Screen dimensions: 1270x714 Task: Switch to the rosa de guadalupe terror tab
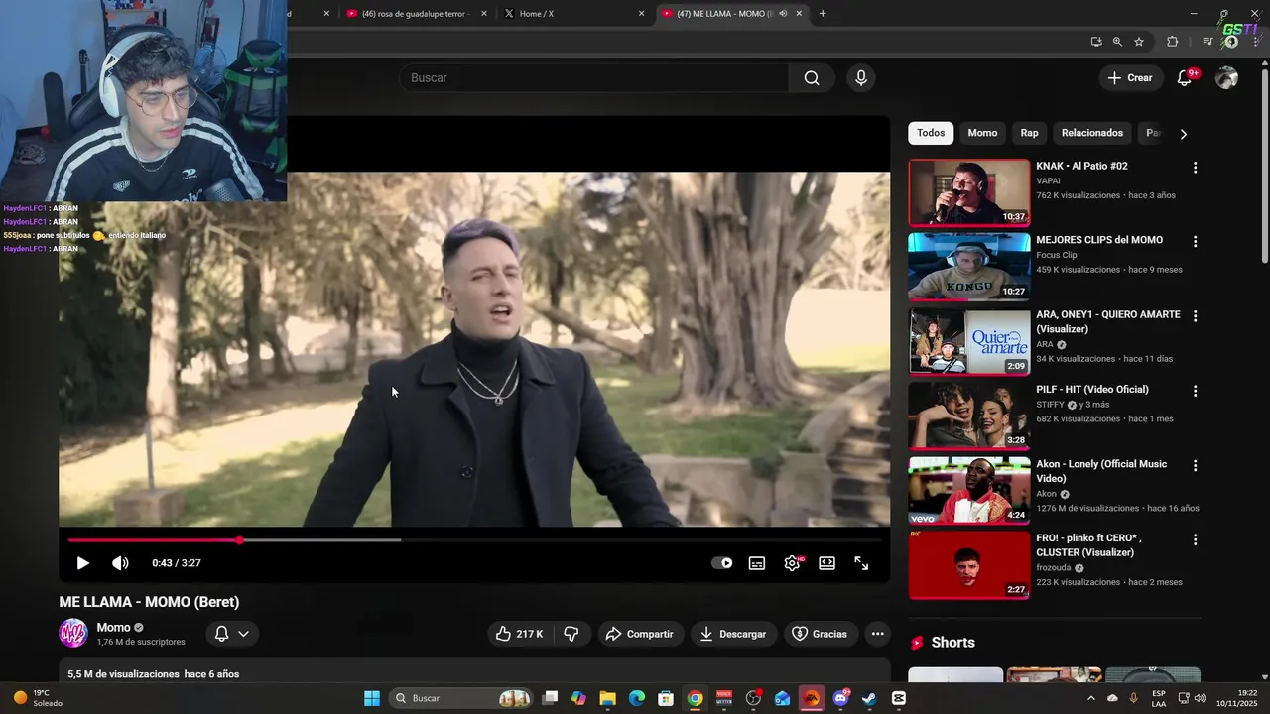tap(418, 14)
